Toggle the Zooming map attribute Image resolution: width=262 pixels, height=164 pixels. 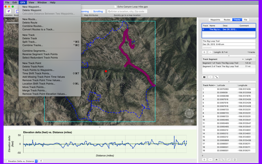86,11
